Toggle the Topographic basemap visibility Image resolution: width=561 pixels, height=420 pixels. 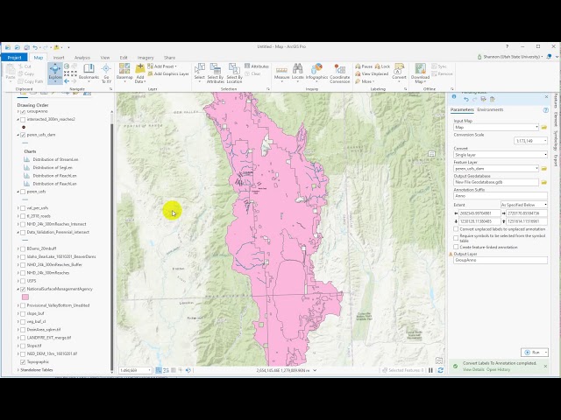pos(23,361)
